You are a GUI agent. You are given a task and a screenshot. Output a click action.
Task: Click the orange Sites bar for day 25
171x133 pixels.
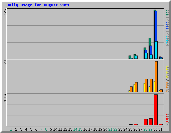coord(131,89)
